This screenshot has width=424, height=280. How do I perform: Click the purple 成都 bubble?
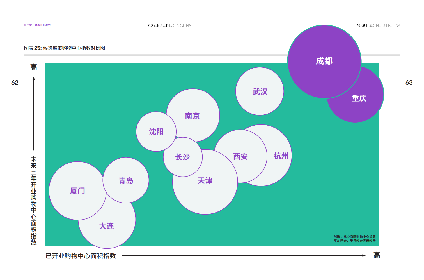point(324,61)
